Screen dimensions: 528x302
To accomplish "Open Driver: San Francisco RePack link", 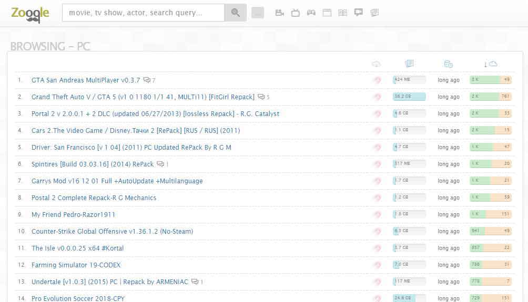I will pos(131,147).
